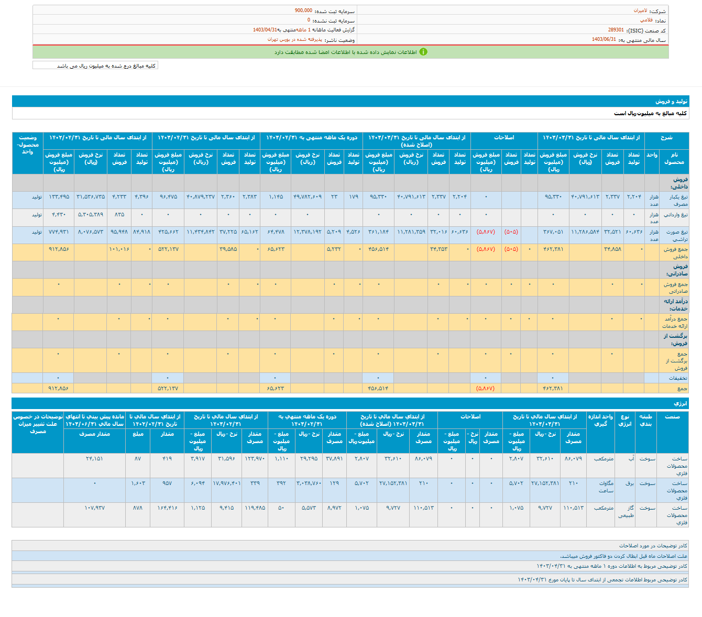Click the registered capital value 900,000
Image resolution: width=702 pixels, height=617 pixels.
click(303, 10)
